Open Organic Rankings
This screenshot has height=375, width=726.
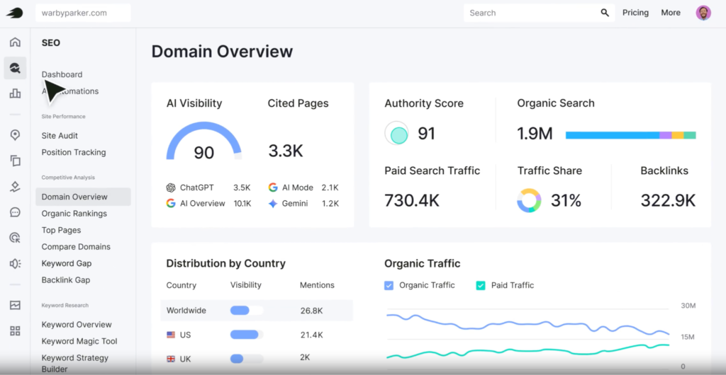(74, 214)
